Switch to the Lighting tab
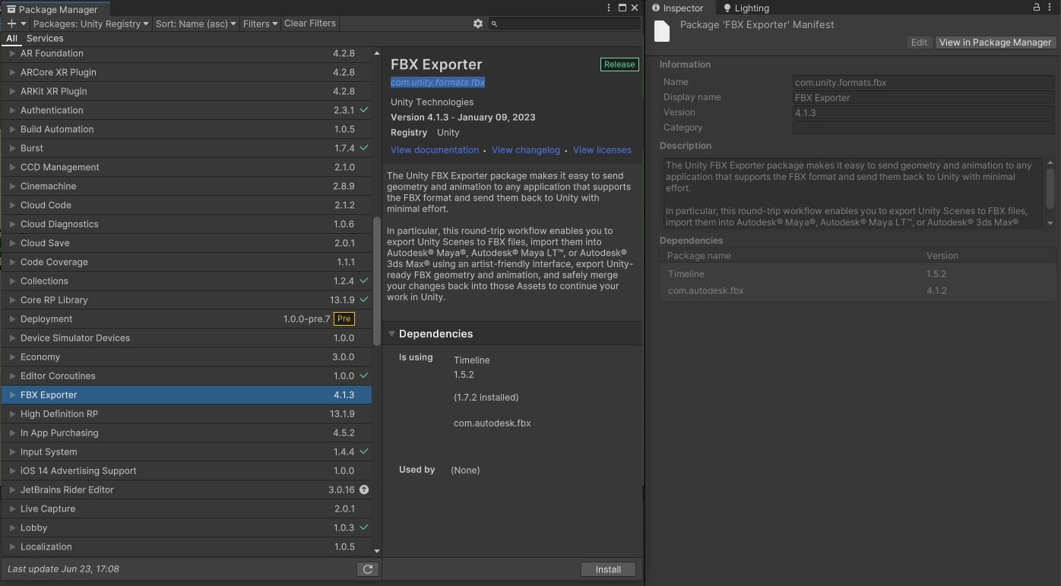Image resolution: width=1061 pixels, height=586 pixels. coord(746,8)
